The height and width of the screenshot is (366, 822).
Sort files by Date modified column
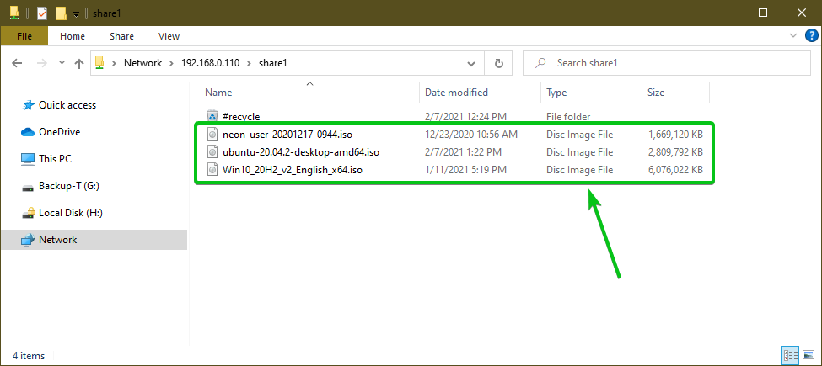[456, 93]
